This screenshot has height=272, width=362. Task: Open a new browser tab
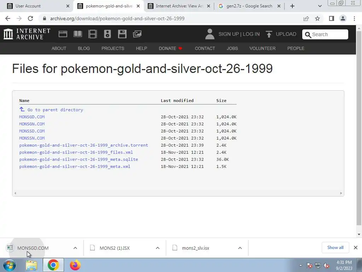(292, 6)
